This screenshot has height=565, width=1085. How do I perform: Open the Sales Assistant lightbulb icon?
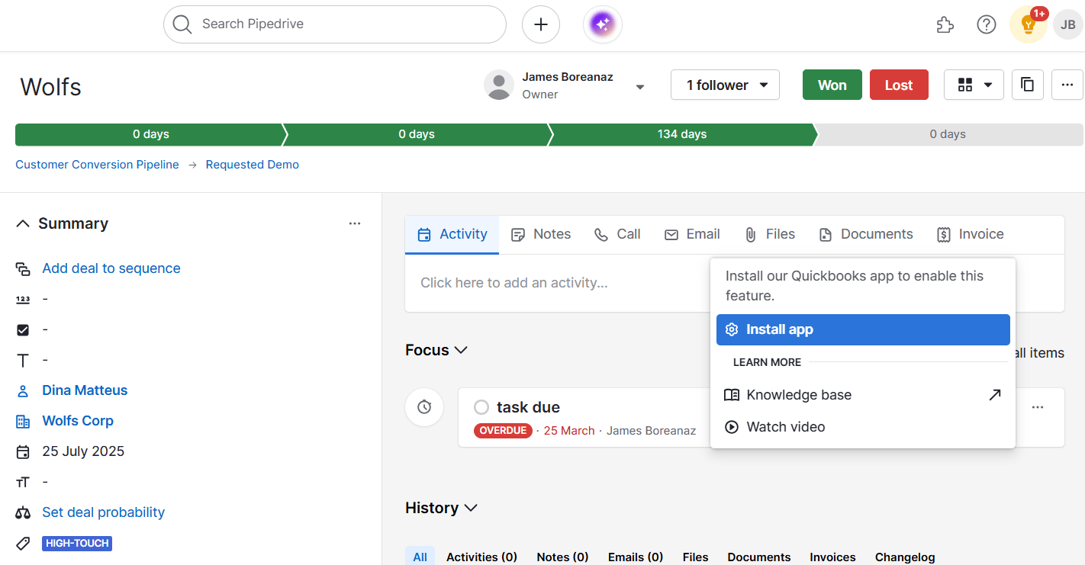pos(1028,24)
